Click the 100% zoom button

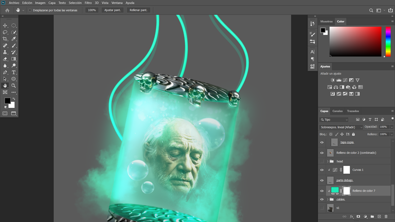[x=92, y=10]
